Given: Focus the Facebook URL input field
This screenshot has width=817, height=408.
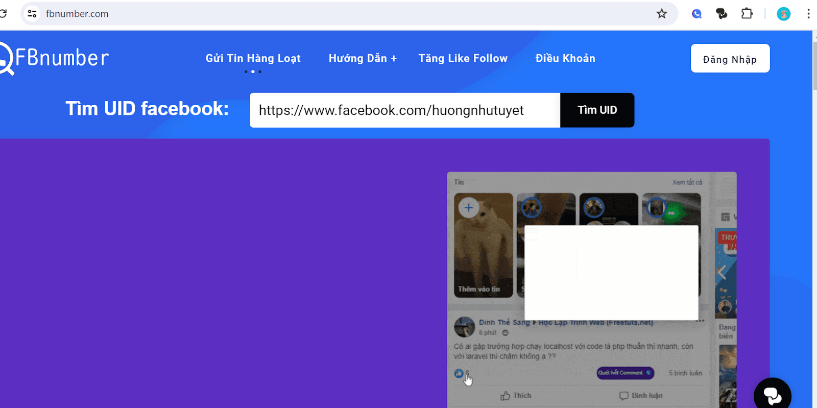Looking at the screenshot, I should [405, 110].
